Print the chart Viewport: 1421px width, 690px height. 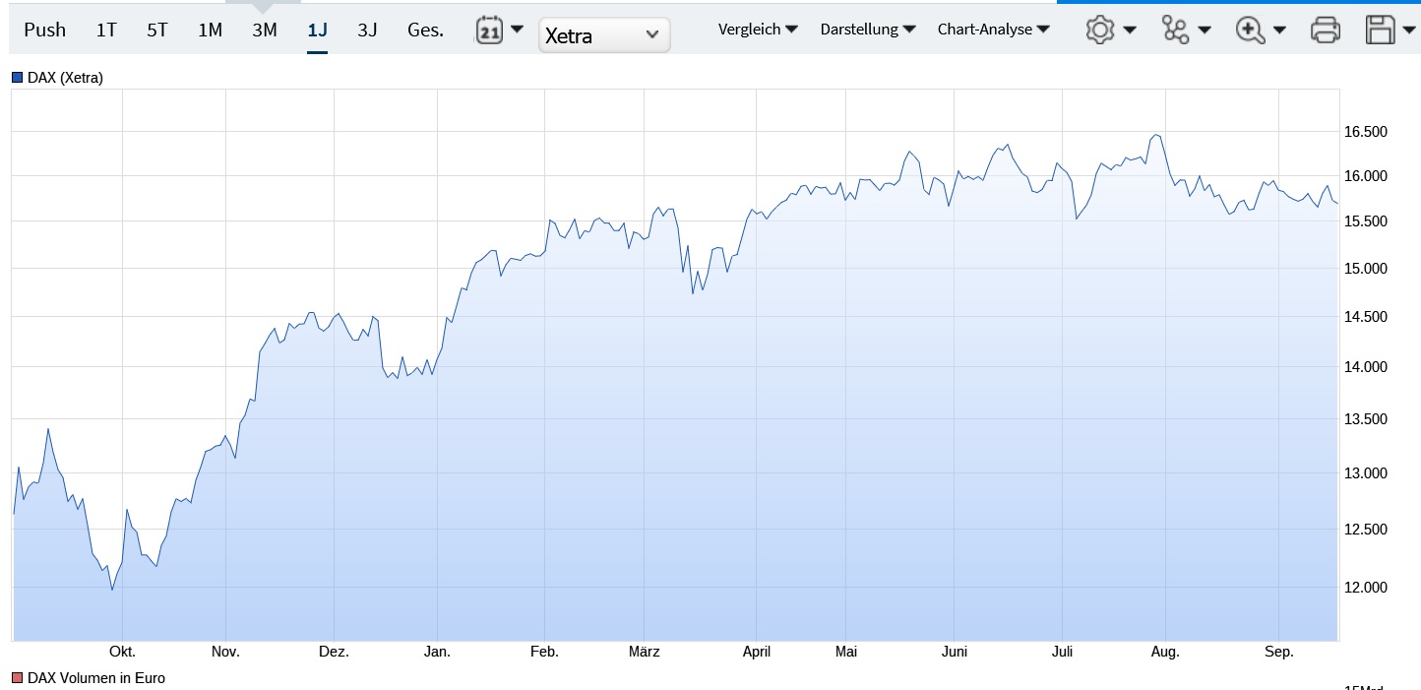[x=1326, y=30]
